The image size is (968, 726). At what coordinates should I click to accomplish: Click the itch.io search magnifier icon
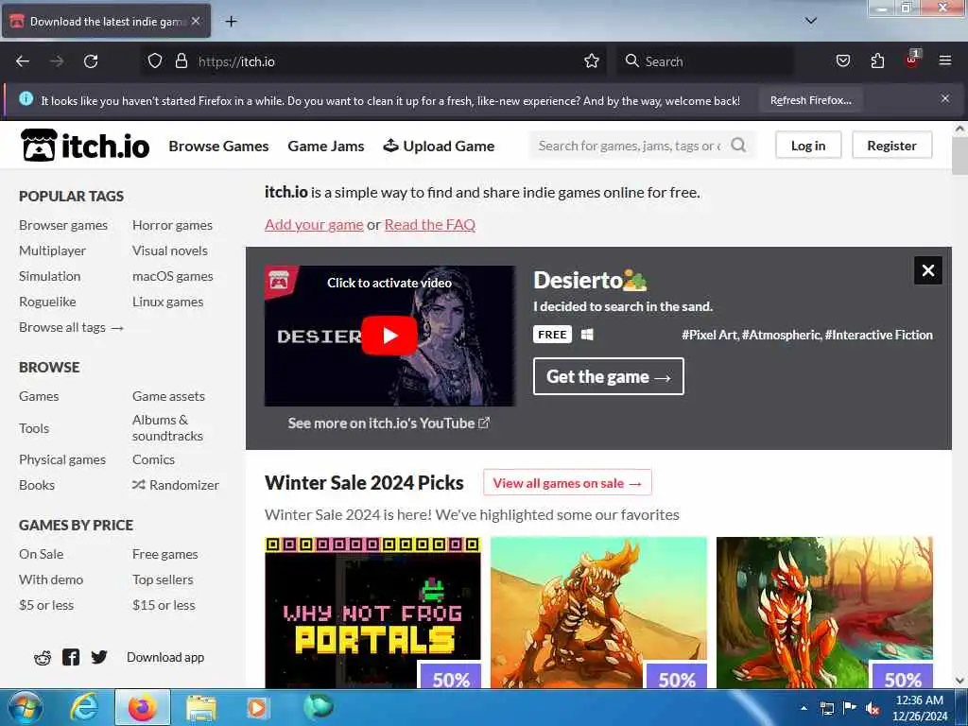(738, 145)
